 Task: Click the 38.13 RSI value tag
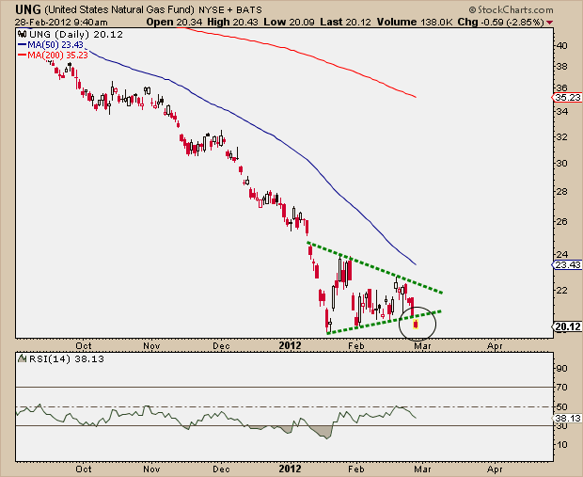click(567, 419)
